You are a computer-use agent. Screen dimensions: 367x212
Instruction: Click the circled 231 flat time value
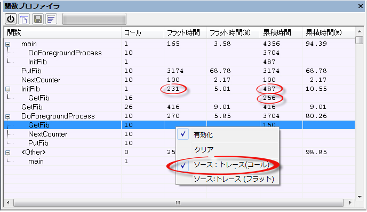point(173,89)
